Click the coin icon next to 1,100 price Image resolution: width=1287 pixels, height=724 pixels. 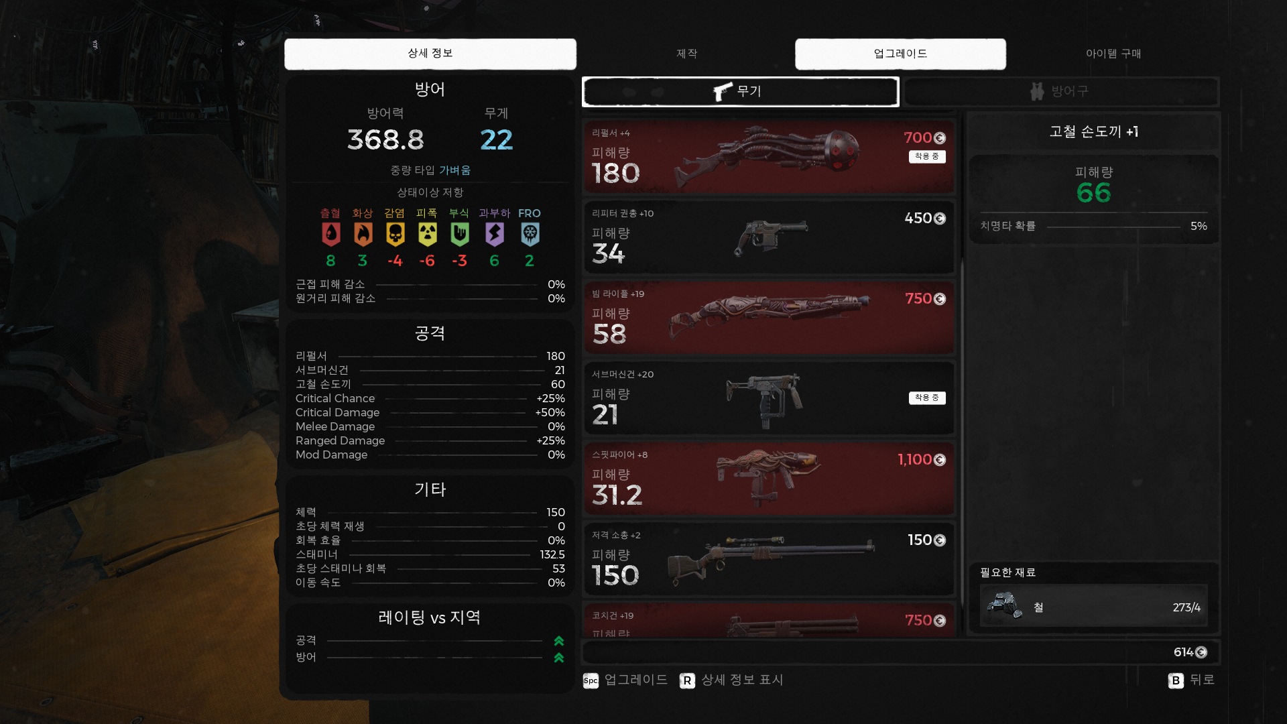[940, 460]
